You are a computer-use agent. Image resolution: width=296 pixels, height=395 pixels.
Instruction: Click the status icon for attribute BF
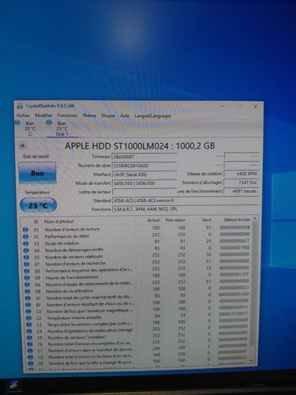coord(28,305)
